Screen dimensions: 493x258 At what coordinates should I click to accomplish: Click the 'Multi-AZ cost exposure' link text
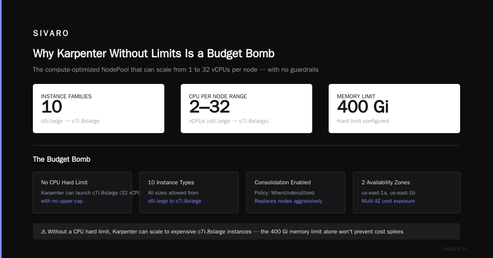point(388,201)
